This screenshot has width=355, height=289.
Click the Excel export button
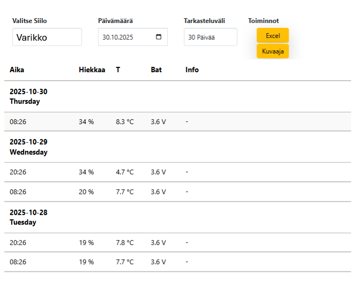click(x=272, y=36)
